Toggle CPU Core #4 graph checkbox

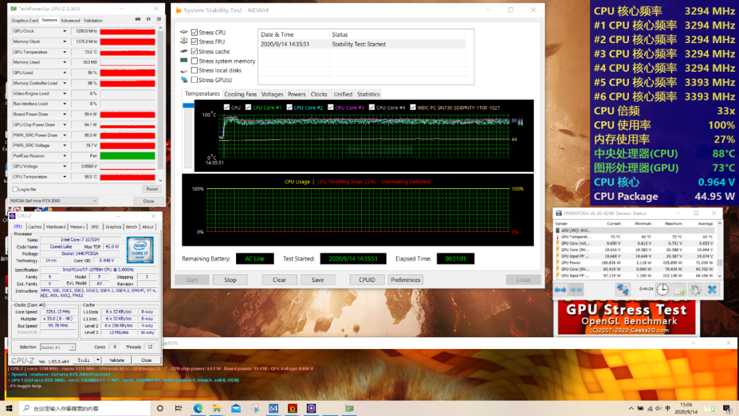click(372, 107)
